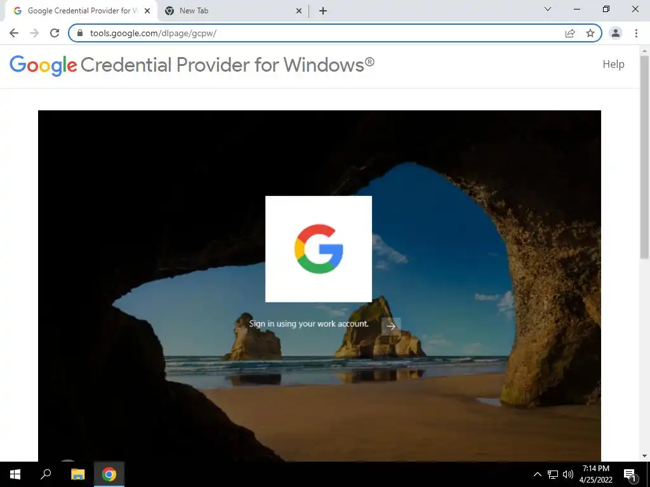The height and width of the screenshot is (487, 650).
Task: Click the Chrome icon in the taskbar
Action: point(109,474)
